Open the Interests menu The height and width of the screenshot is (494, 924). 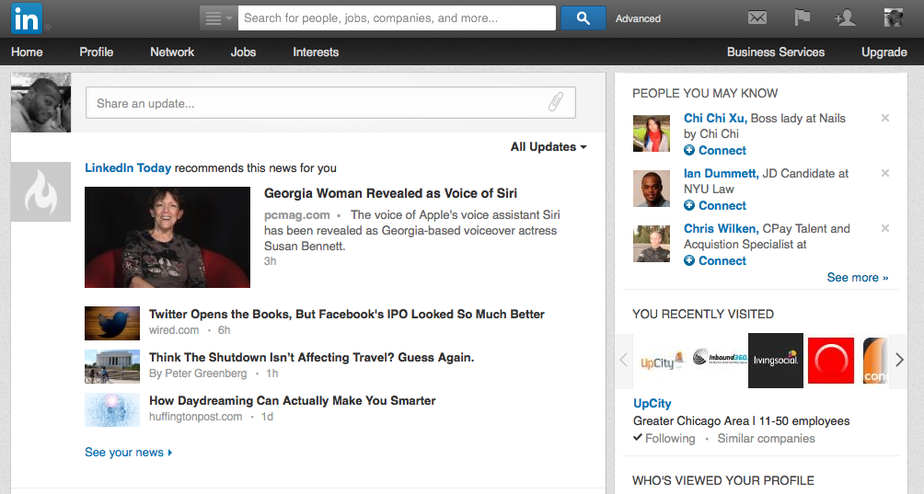[x=316, y=52]
